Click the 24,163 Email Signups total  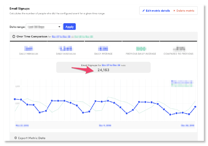point(103,70)
